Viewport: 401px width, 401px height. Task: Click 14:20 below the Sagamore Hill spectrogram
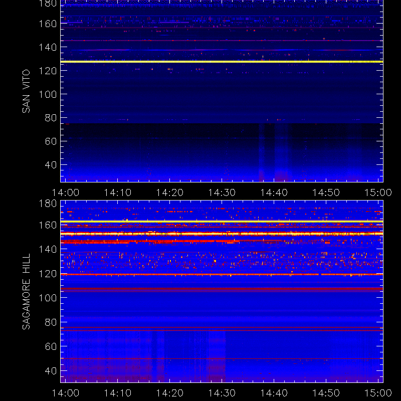(170, 393)
